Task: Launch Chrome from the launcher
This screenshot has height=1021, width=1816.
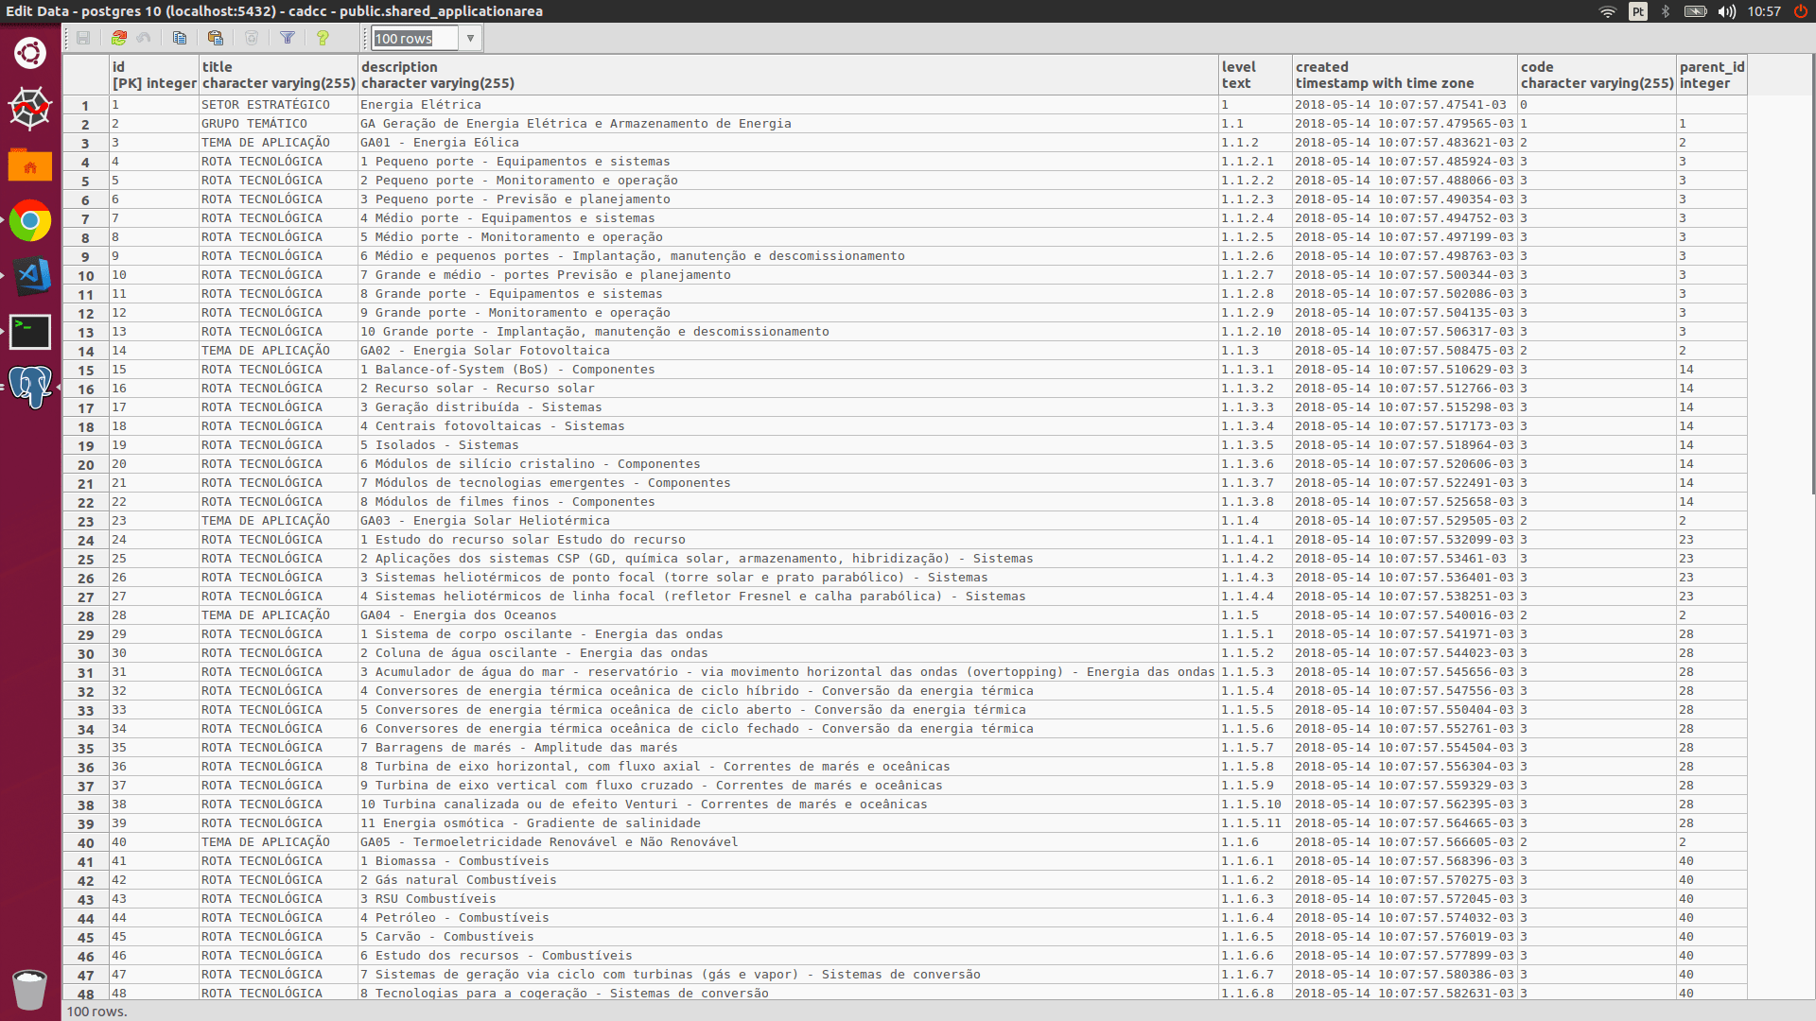Action: point(31,221)
